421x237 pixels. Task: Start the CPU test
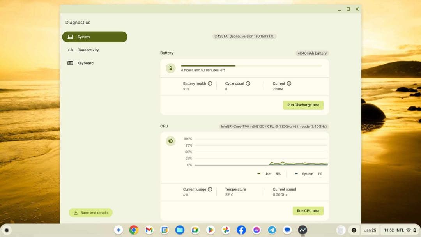coord(308,211)
